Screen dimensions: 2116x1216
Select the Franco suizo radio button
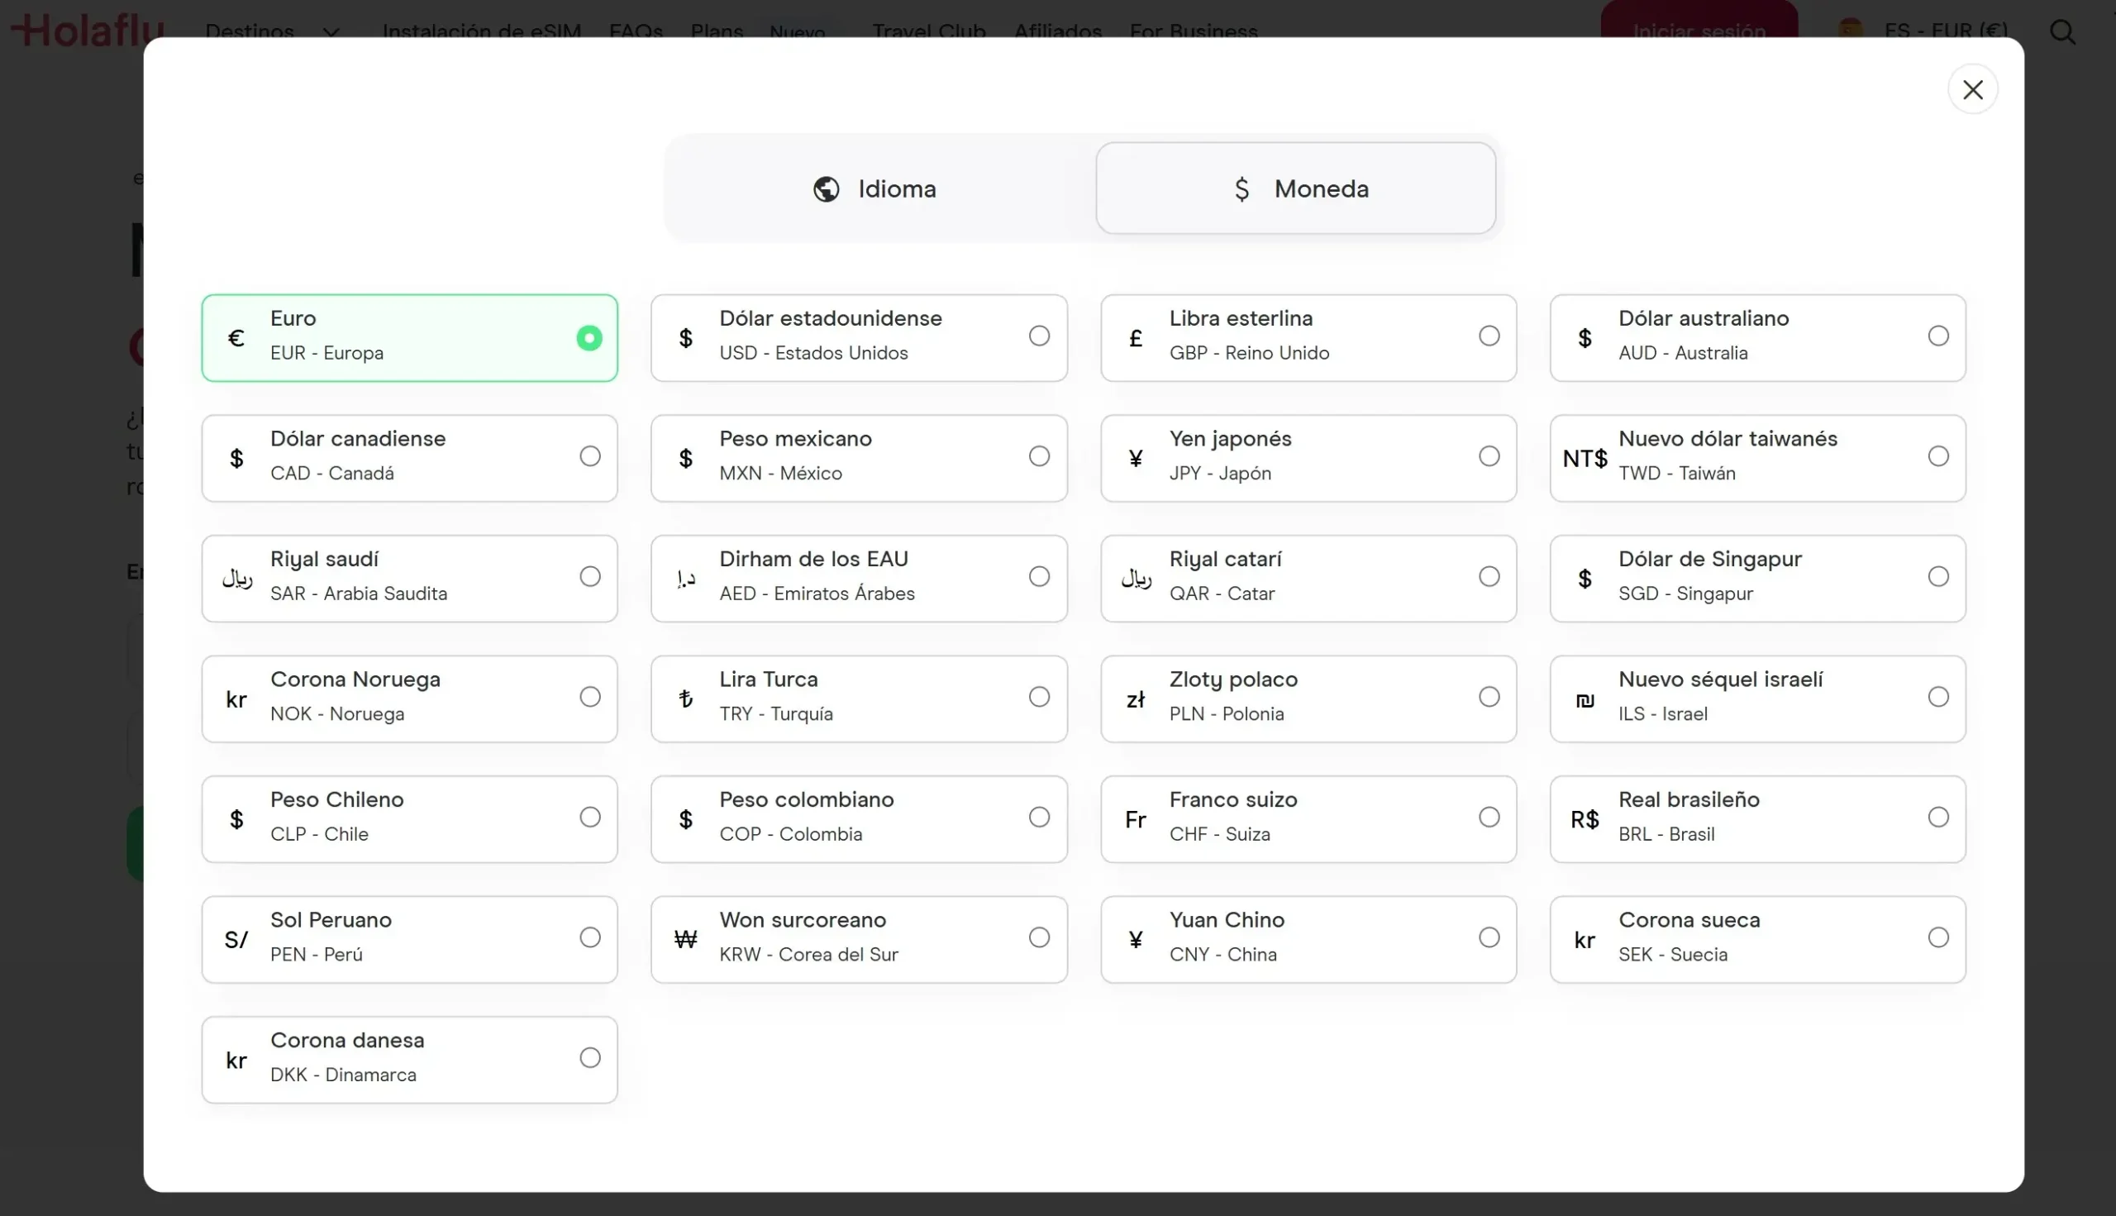[x=1488, y=817]
